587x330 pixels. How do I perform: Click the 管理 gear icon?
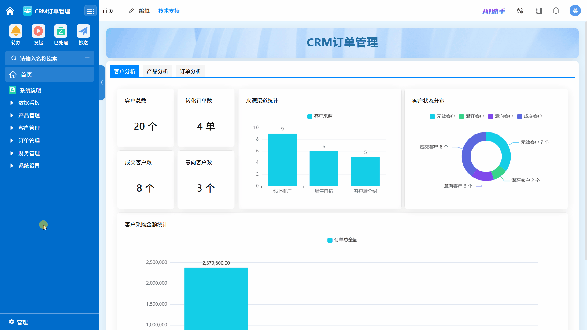coord(12,322)
